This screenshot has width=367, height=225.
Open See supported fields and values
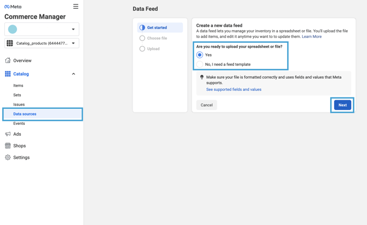tap(233, 89)
